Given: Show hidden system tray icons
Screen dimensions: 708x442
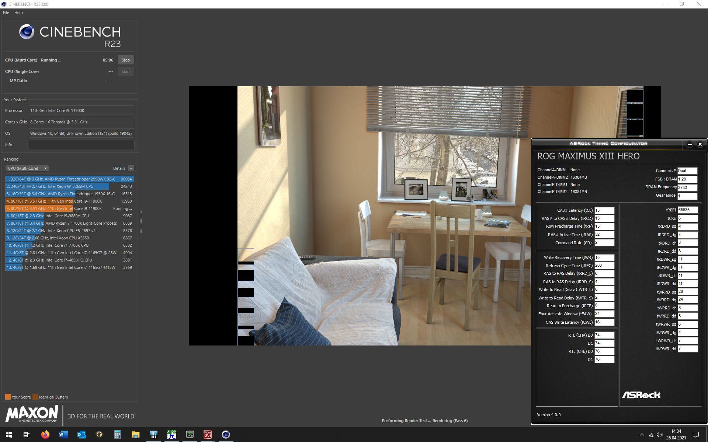Looking at the screenshot, I should tap(642, 435).
